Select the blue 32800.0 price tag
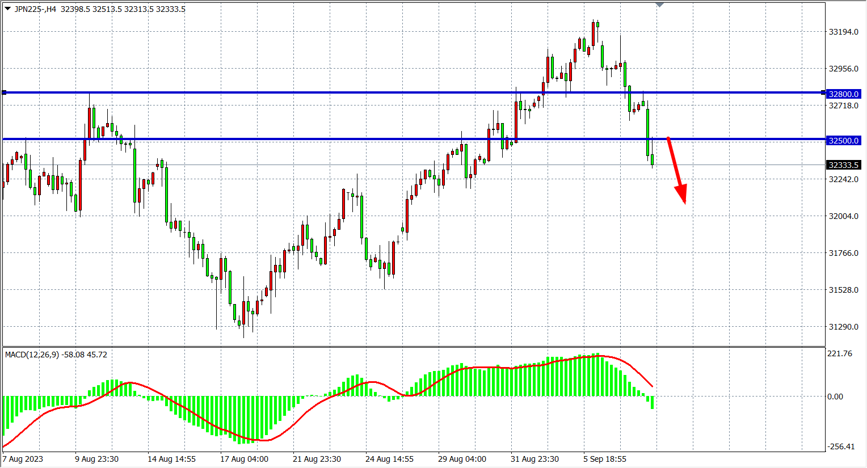The image size is (867, 468). [844, 94]
